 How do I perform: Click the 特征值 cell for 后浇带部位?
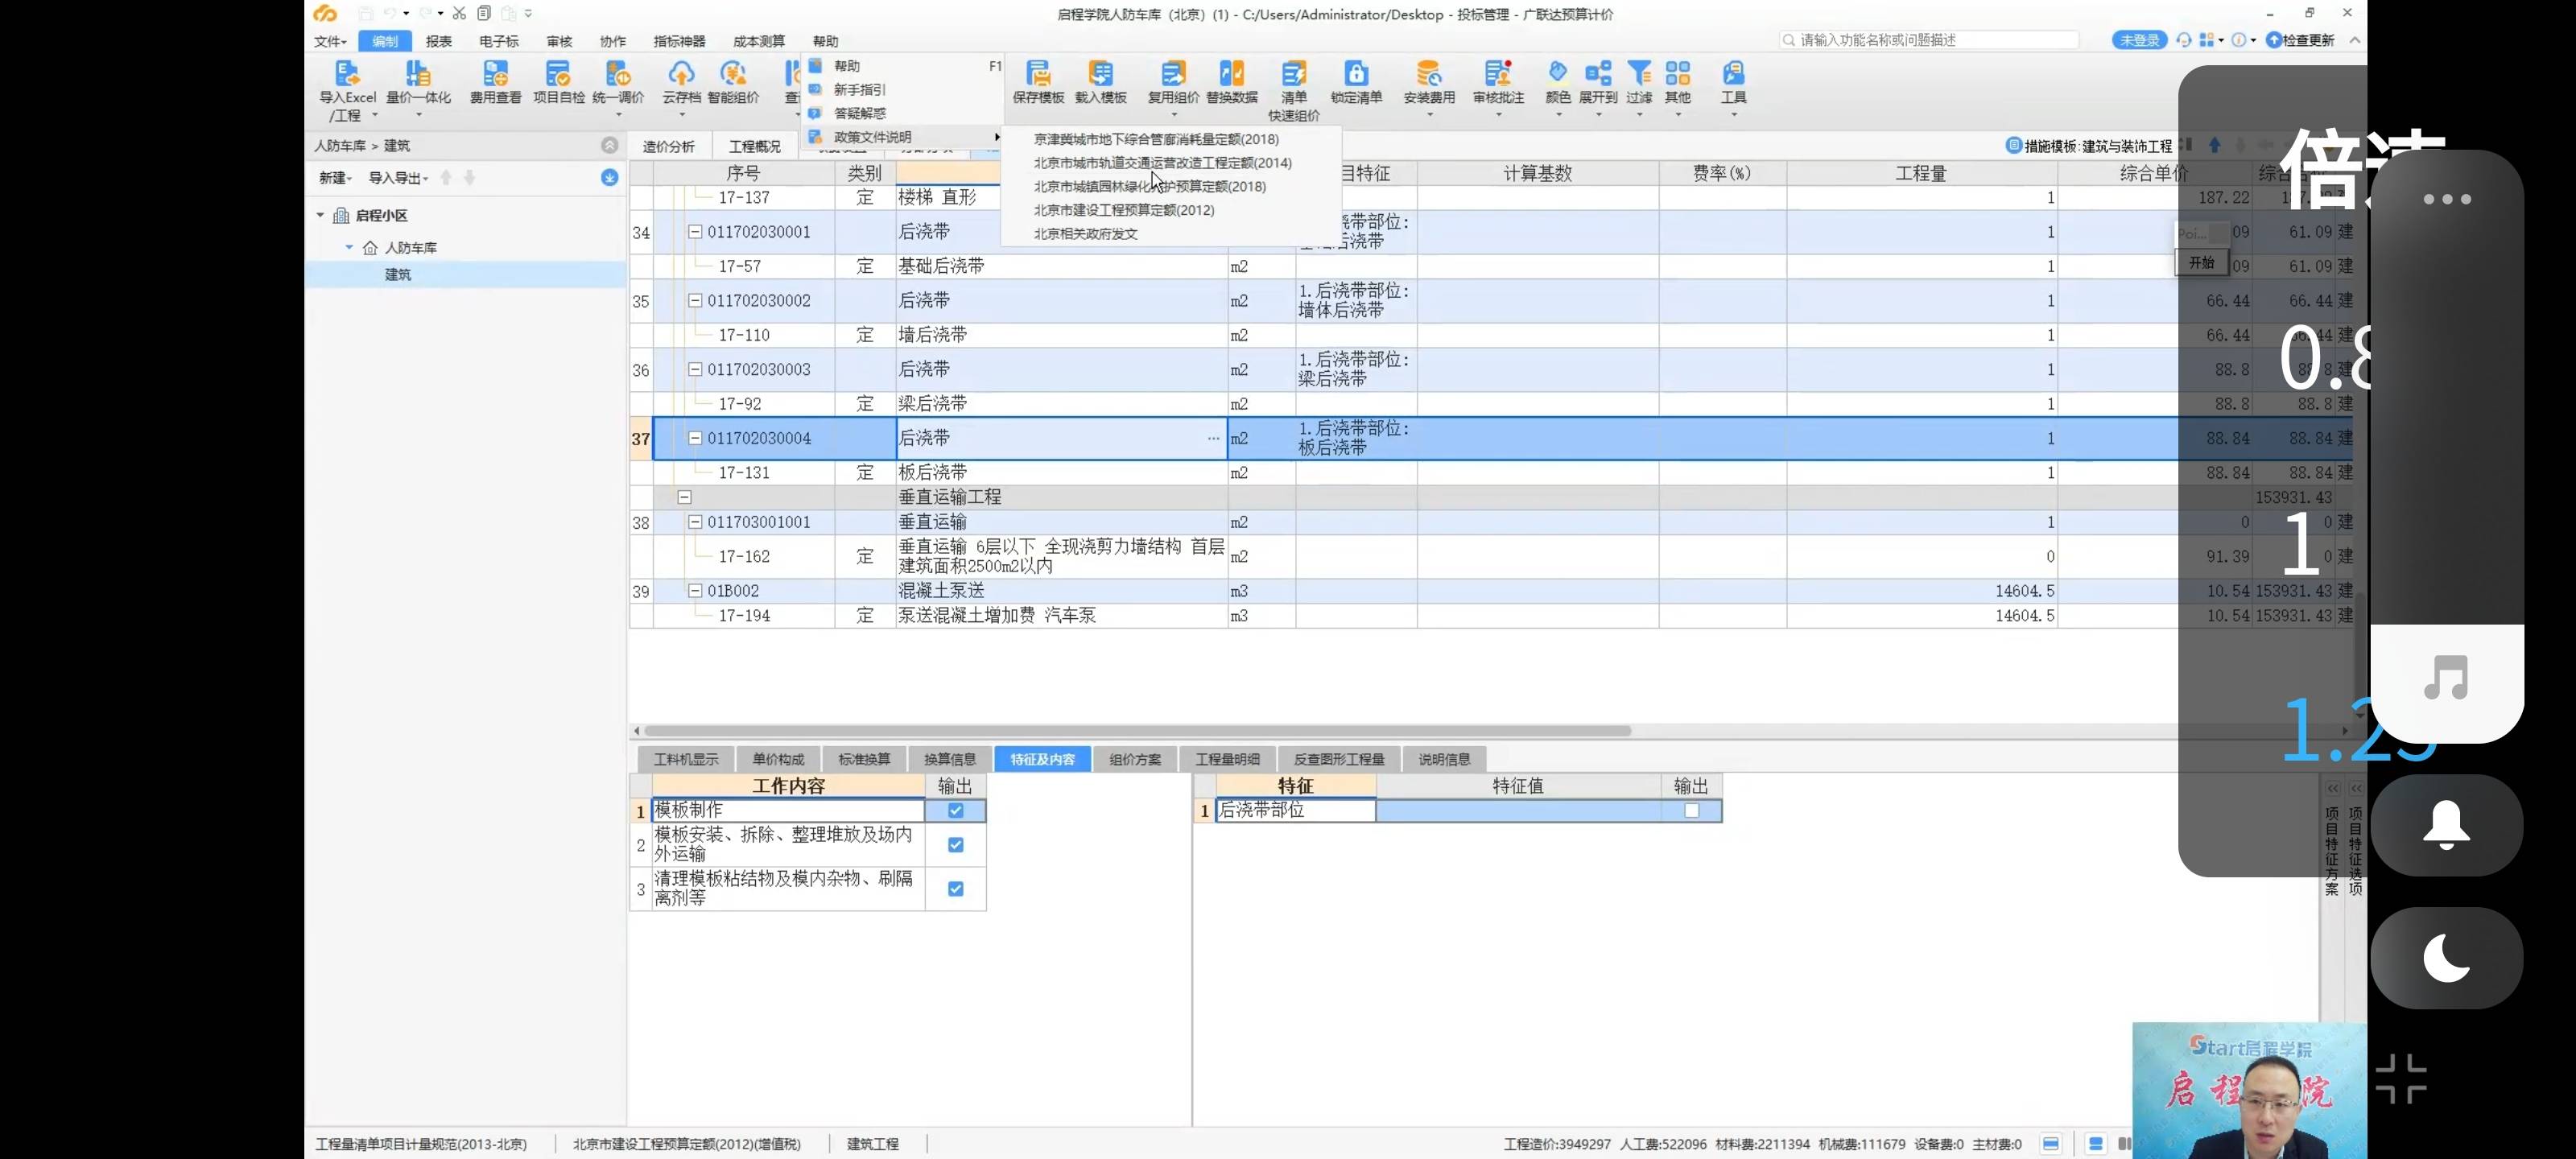coord(1518,810)
